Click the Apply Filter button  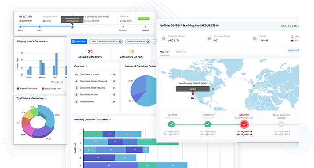pyautogui.click(x=79, y=41)
